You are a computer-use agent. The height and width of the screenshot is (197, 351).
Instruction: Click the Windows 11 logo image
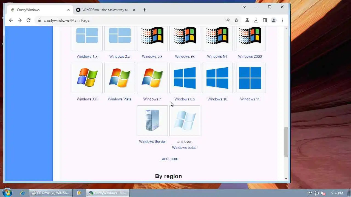[250, 78]
